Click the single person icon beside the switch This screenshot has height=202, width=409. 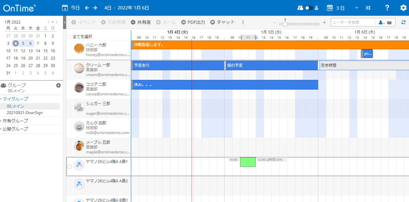(317, 8)
